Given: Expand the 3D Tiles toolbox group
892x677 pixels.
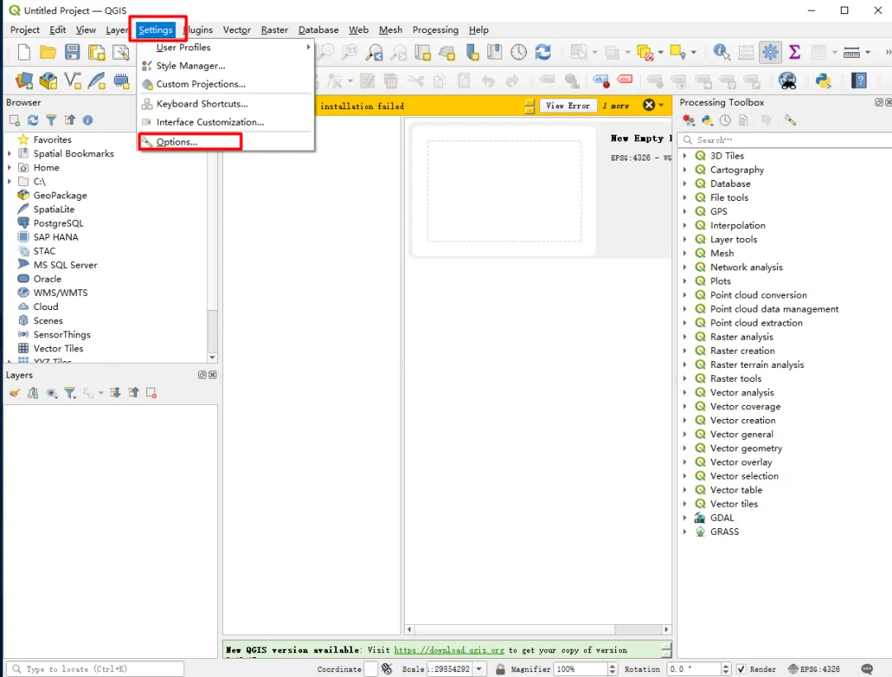Looking at the screenshot, I should pos(685,155).
